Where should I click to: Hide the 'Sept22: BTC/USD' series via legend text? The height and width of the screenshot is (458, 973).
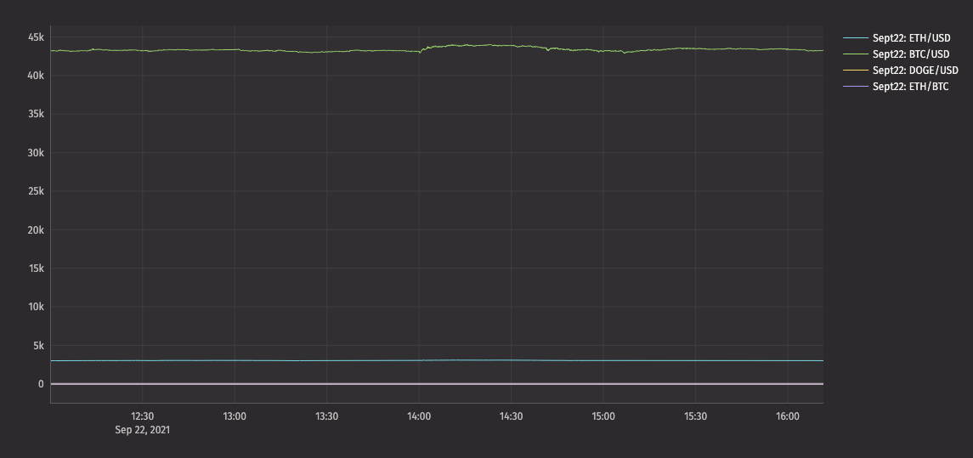point(911,54)
